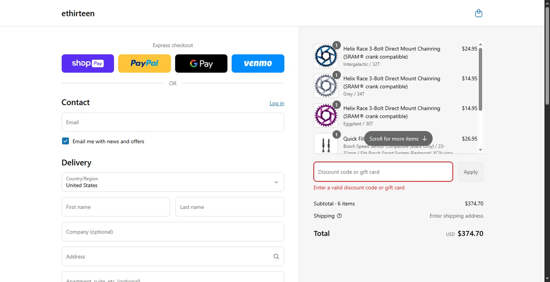The height and width of the screenshot is (282, 550).
Task: Click the Discount code or gift card field
Action: point(383,172)
